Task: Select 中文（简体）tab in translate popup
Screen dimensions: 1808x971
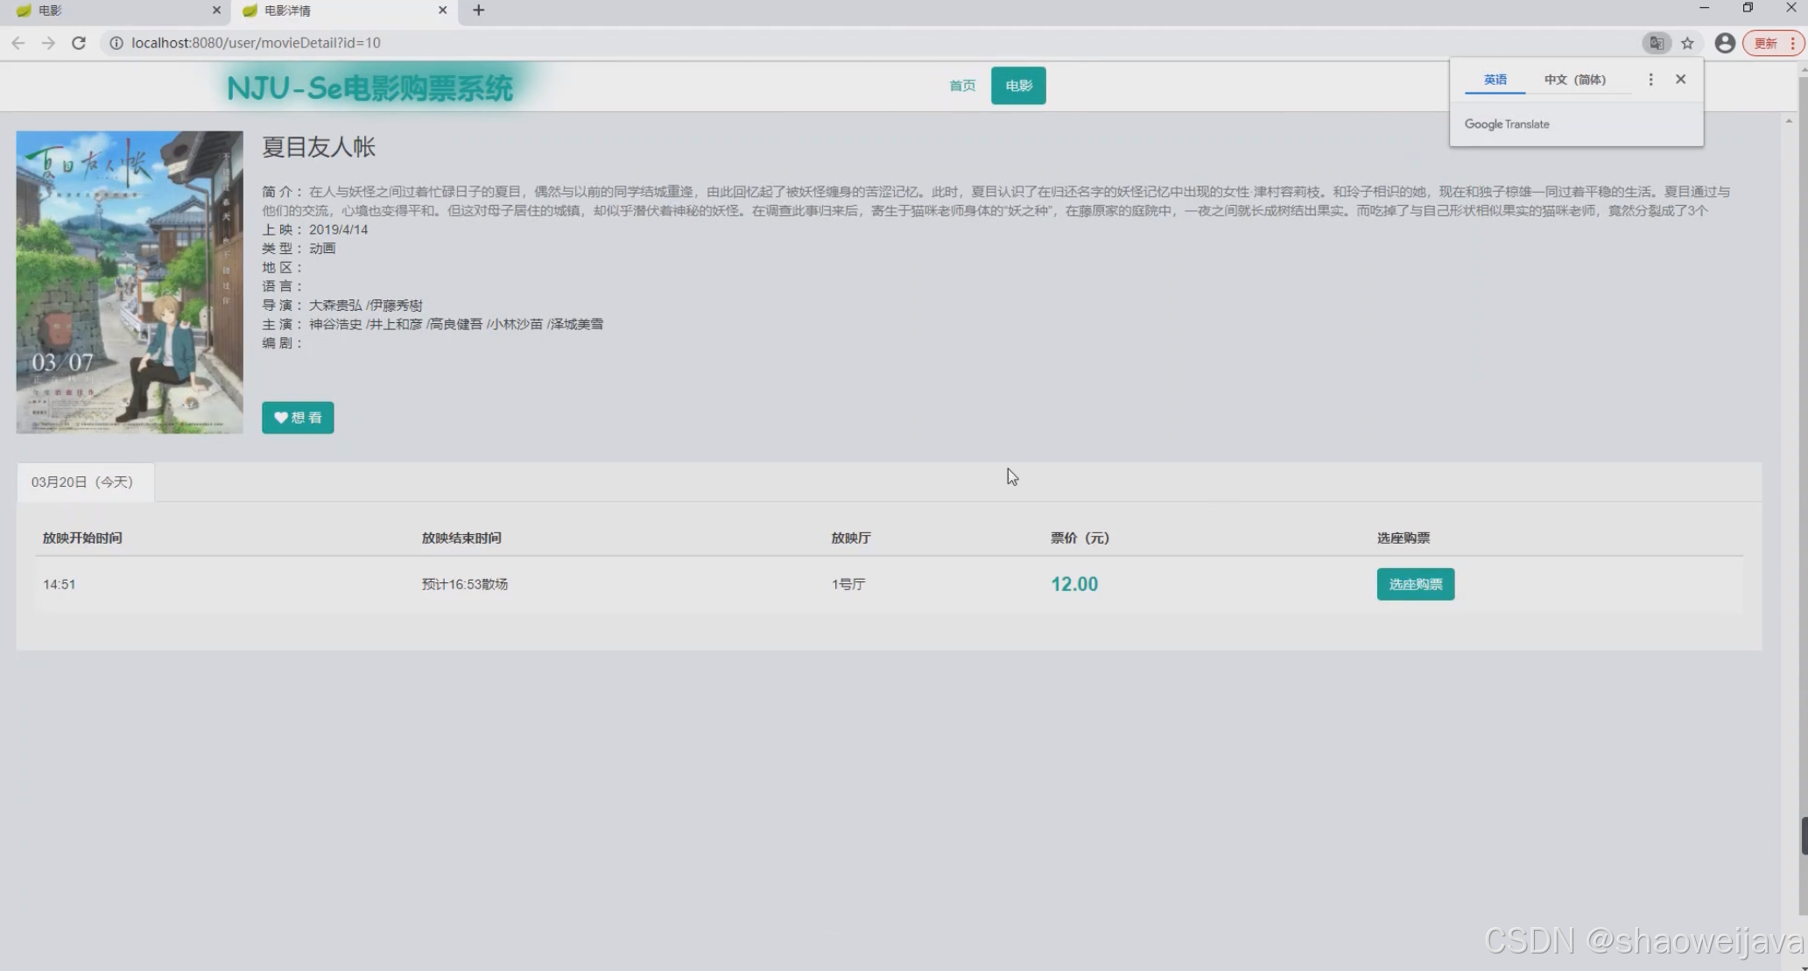Action: (x=1574, y=80)
